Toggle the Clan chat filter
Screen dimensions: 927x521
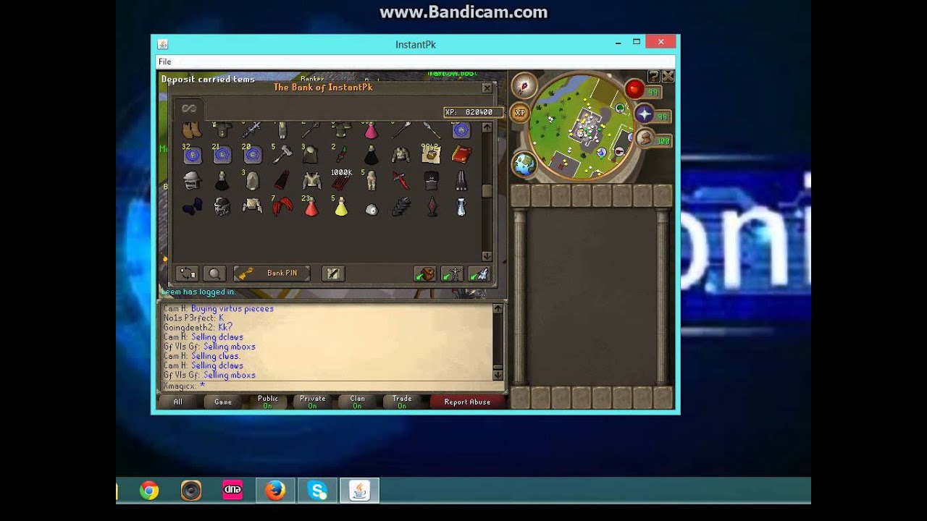358,402
